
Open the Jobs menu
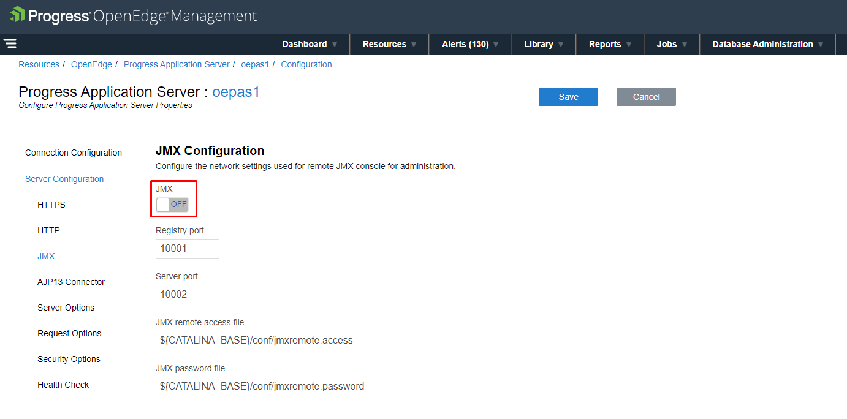(672, 44)
